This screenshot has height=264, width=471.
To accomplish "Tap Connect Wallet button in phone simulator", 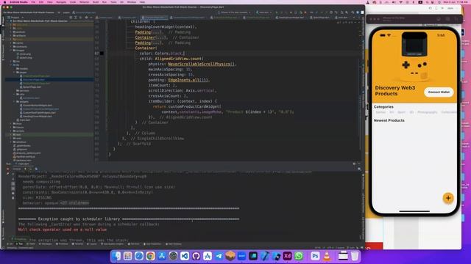I will click(x=439, y=92).
